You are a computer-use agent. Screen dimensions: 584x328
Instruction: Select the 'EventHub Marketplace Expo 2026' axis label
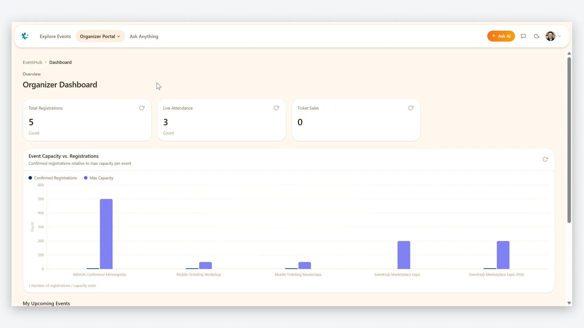(496, 275)
